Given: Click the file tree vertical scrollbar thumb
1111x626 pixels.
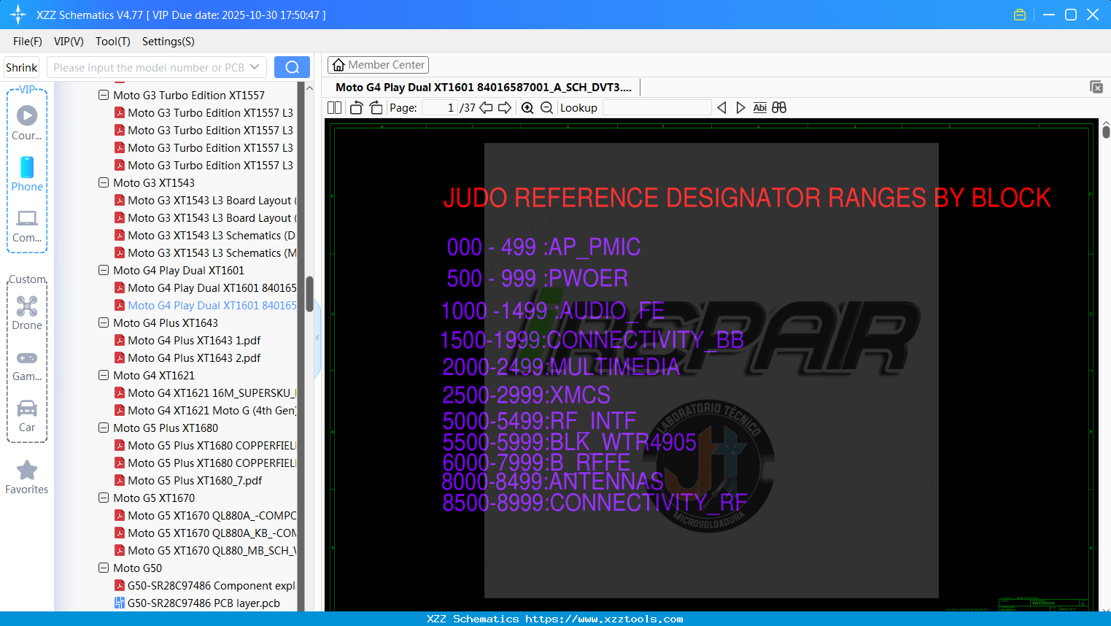Looking at the screenshot, I should [x=309, y=293].
